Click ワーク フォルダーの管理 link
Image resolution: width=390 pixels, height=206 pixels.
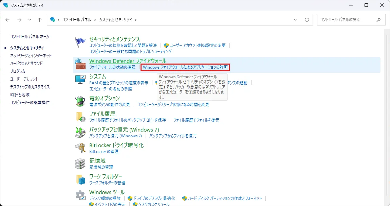(107, 183)
